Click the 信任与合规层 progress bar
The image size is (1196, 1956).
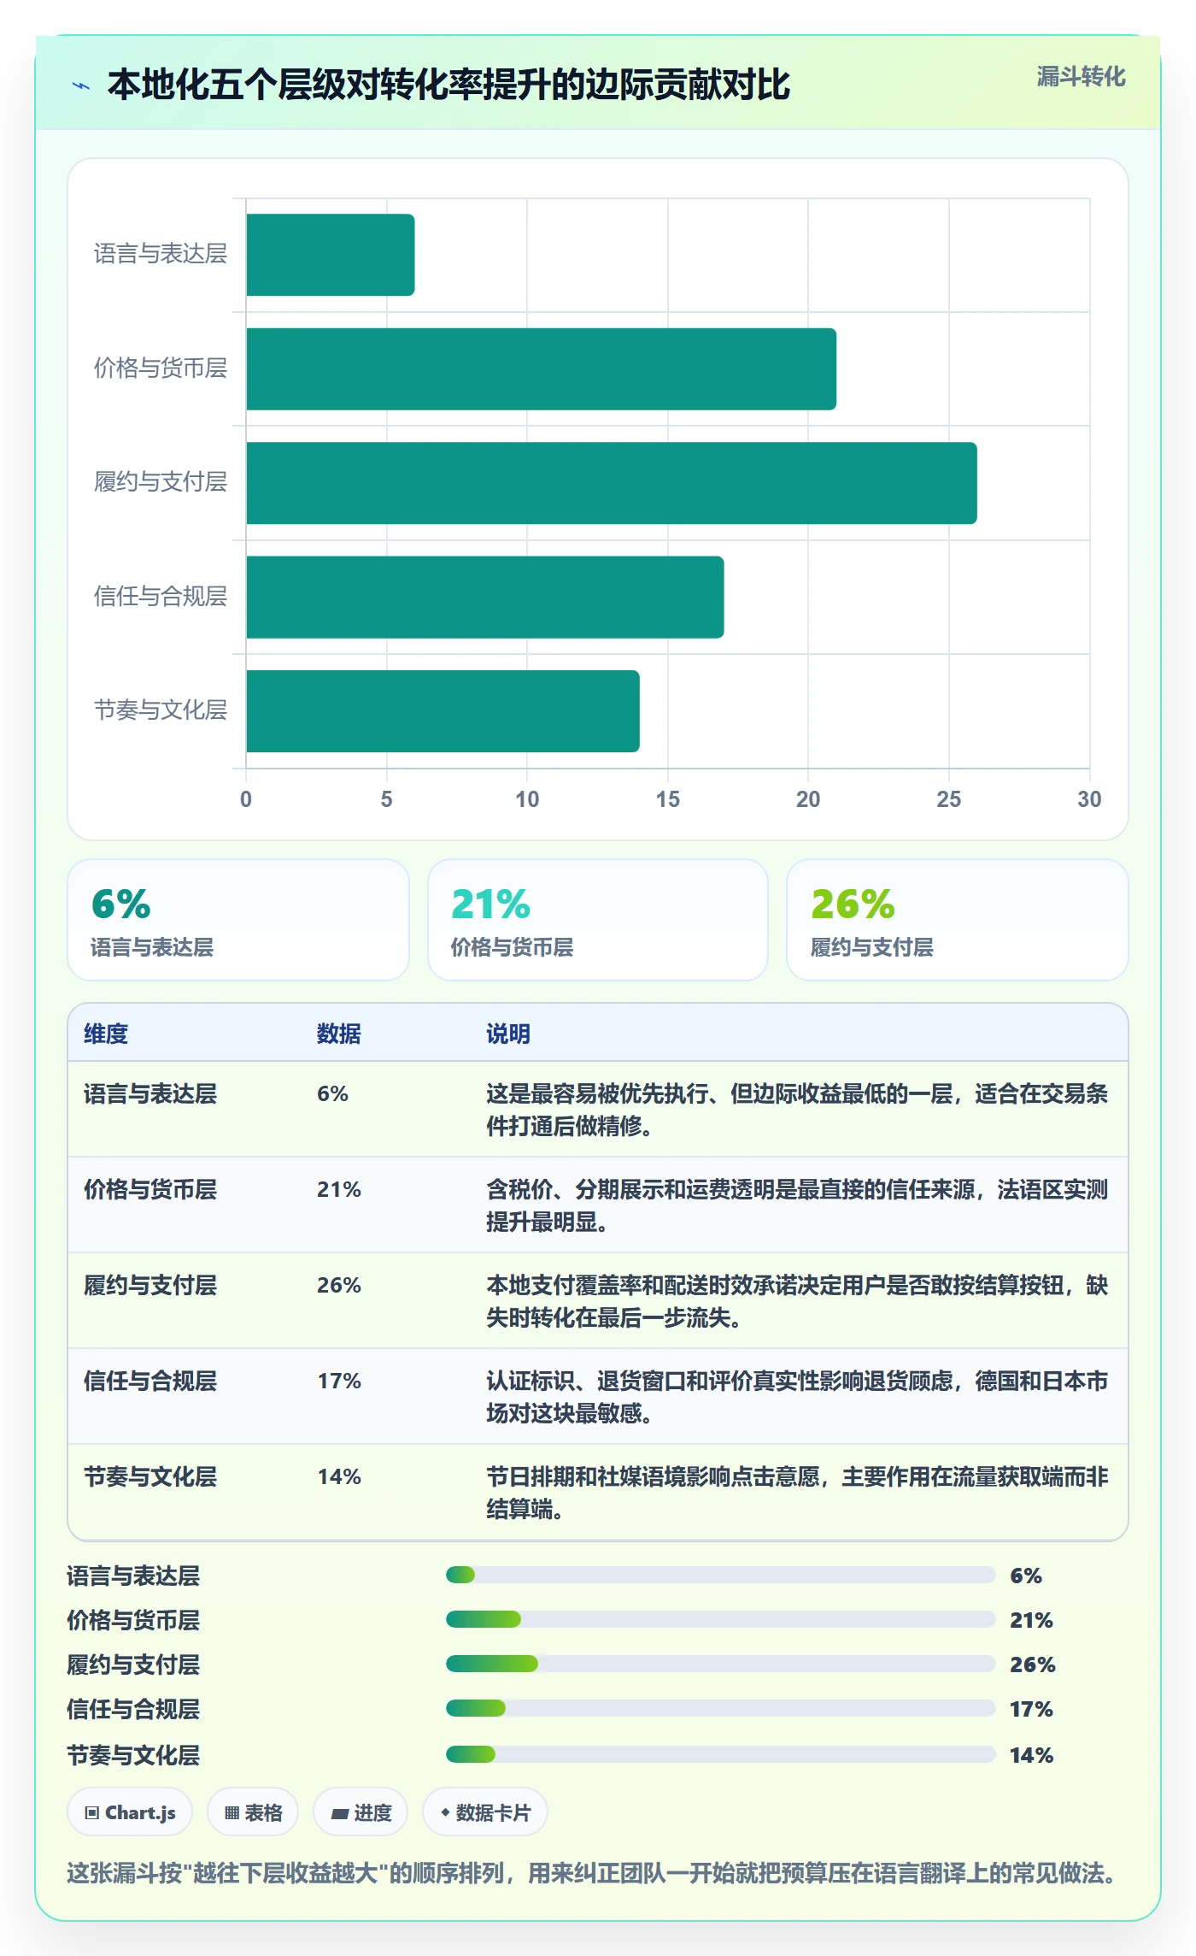tap(721, 1708)
